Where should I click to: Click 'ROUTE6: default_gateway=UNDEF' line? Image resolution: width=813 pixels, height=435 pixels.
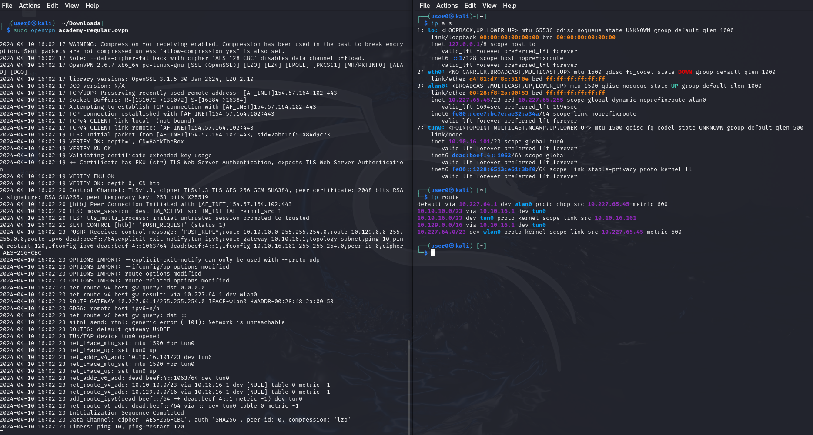[120, 329]
